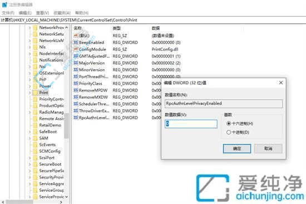Open the 查看(V) menu
The width and height of the screenshot is (306, 204).
click(42, 13)
